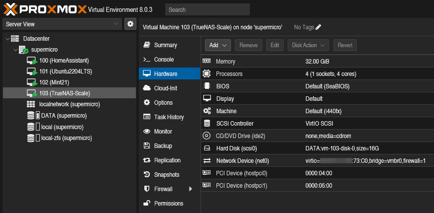Open the Server View dropdown
The image size is (434, 213).
[62, 24]
